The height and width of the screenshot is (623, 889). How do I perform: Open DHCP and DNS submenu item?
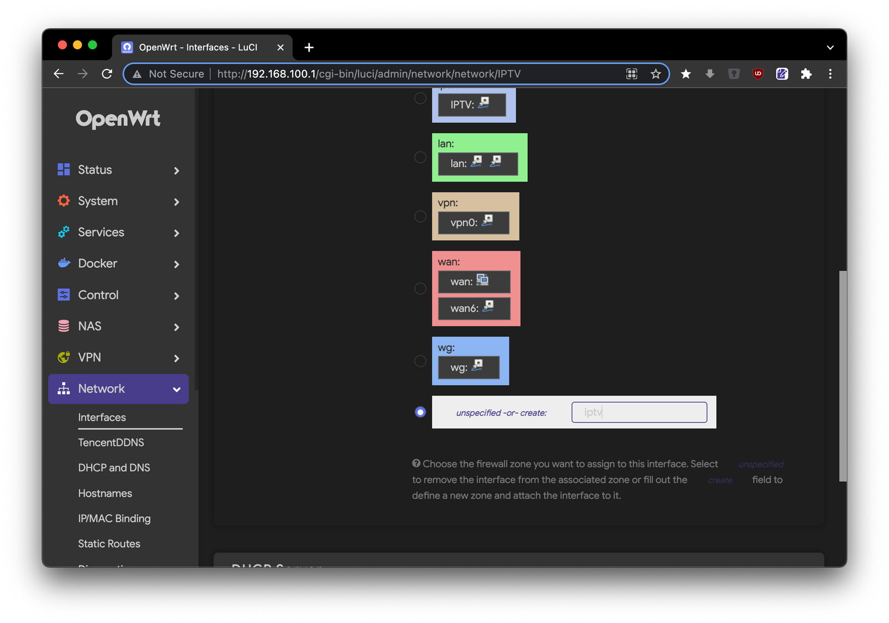point(114,468)
